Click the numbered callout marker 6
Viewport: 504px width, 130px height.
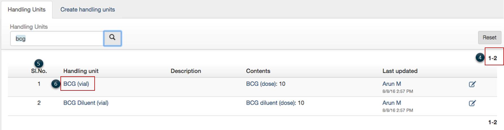coord(56,84)
